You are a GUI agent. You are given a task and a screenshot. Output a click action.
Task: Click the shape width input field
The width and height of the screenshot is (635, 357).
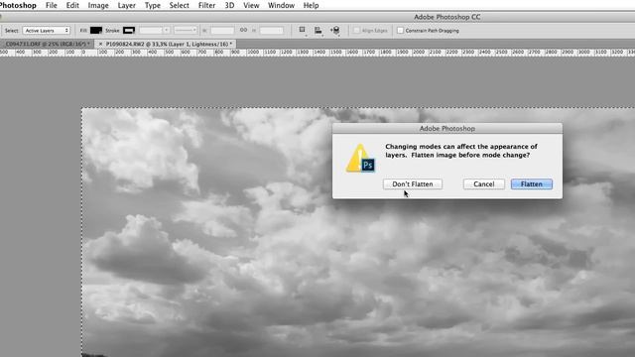pos(222,31)
